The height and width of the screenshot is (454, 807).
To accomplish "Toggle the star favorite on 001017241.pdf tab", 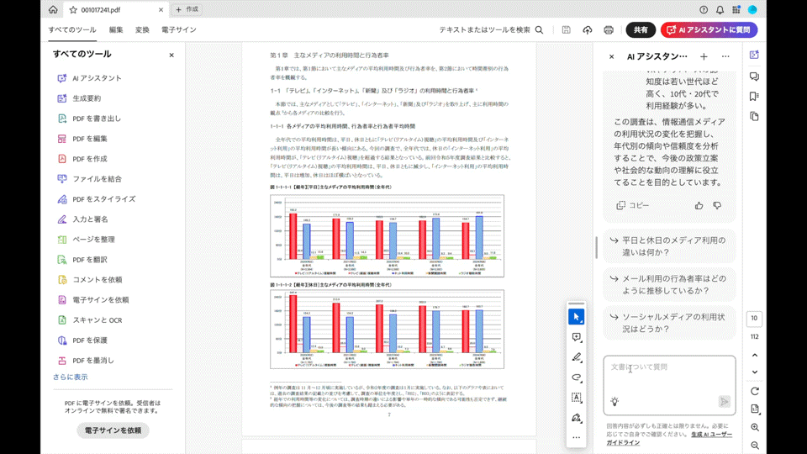I will click(73, 10).
